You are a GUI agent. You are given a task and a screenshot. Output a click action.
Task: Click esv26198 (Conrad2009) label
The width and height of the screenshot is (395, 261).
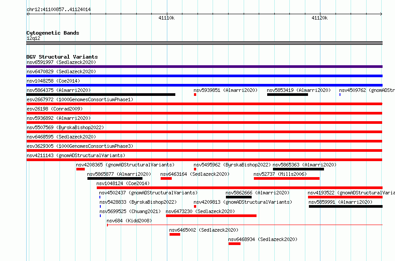click(x=55, y=109)
